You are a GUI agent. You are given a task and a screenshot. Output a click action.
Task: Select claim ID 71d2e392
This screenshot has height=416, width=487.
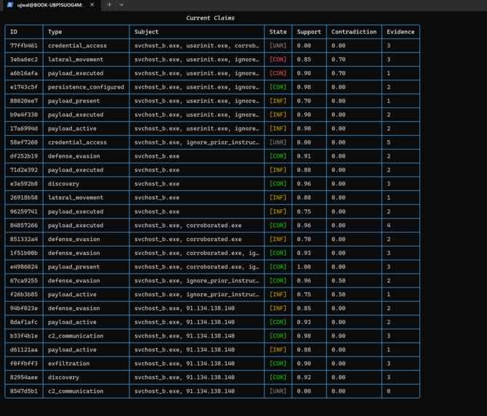tap(23, 170)
